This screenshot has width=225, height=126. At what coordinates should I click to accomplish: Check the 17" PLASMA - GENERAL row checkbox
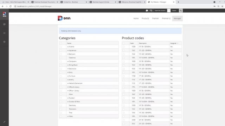tap(124, 87)
